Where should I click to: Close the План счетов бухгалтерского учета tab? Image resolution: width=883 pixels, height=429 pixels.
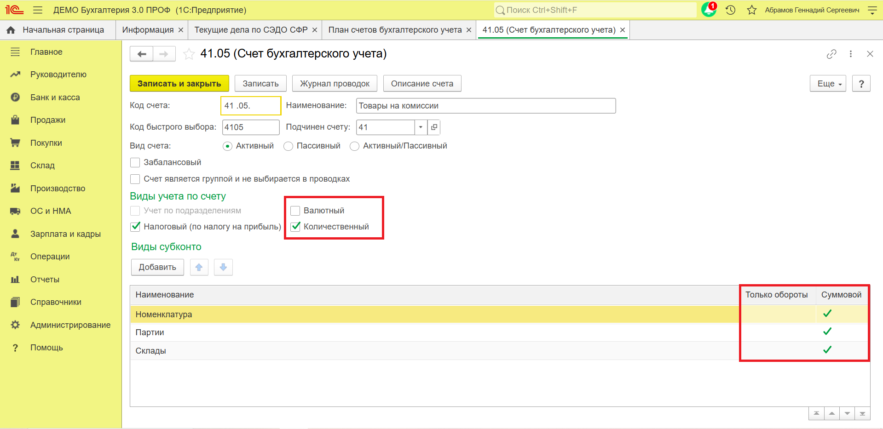[x=469, y=30]
